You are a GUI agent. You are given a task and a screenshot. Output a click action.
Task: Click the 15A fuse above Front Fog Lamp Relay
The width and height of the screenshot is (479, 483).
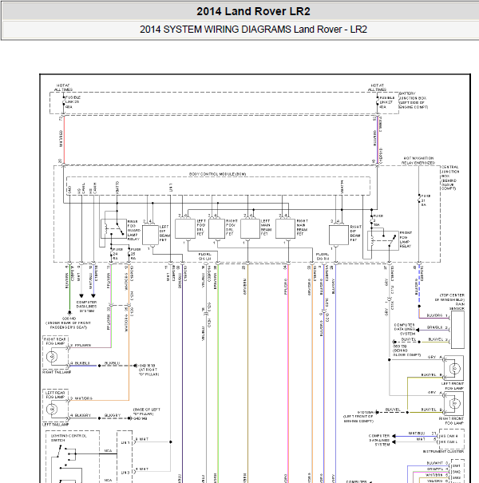click(372, 220)
